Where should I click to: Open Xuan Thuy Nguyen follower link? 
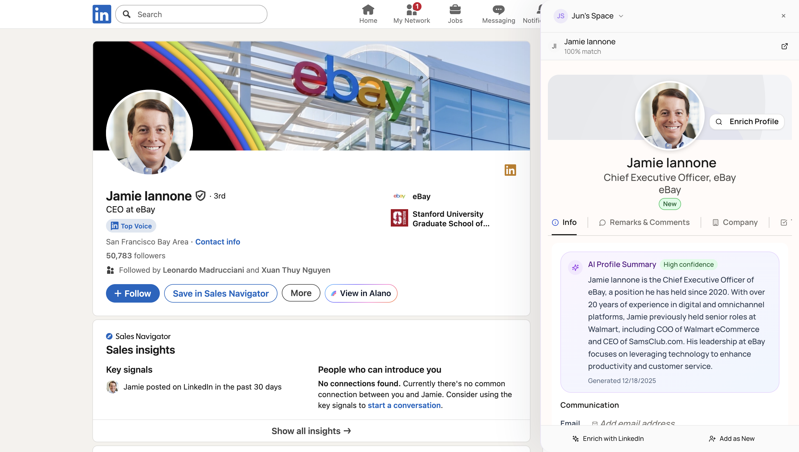296,270
